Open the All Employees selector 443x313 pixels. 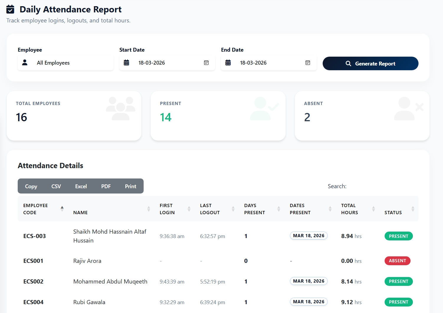(65, 63)
